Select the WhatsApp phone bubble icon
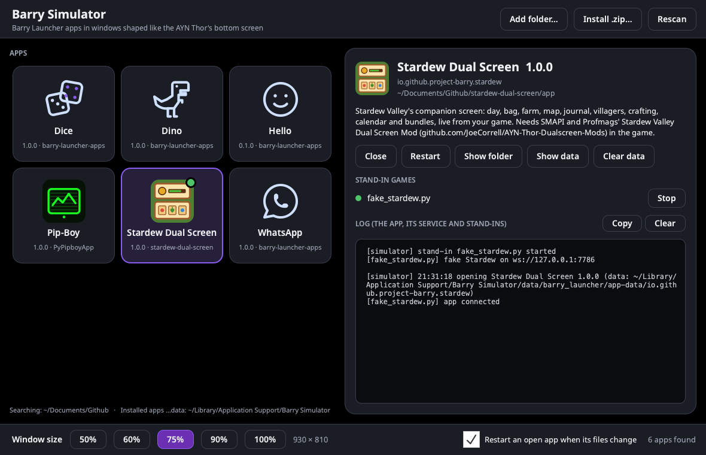Screen dimensions: 706x455 tap(280, 201)
